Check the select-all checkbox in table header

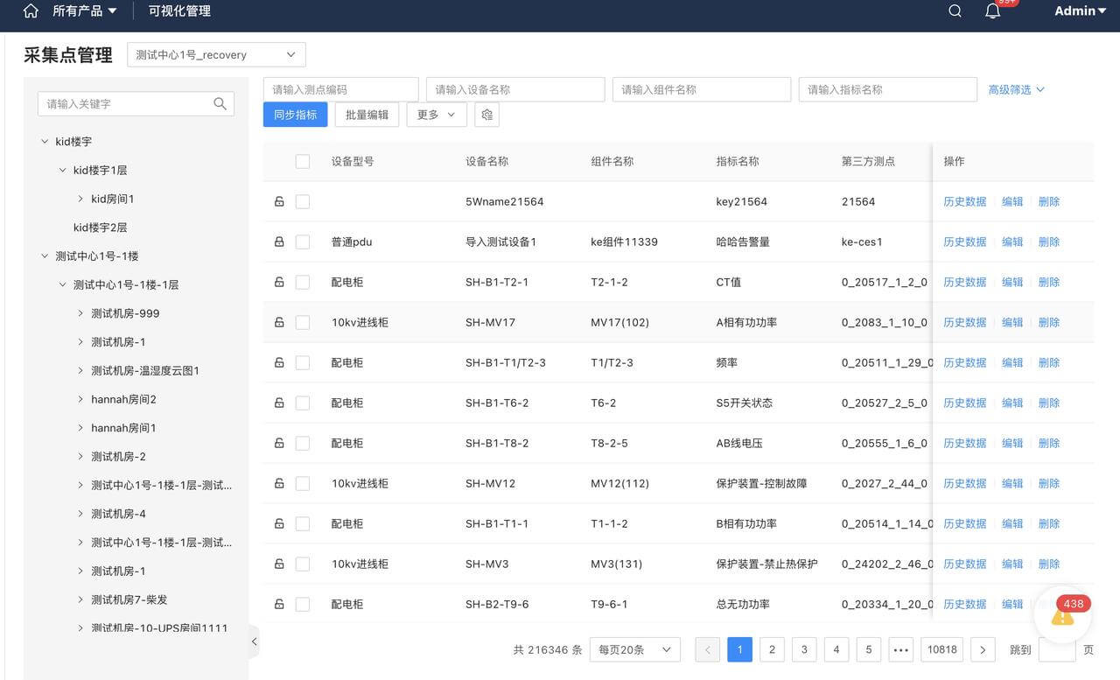(303, 161)
